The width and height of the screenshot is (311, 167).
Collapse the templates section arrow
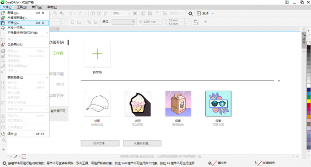point(279,81)
